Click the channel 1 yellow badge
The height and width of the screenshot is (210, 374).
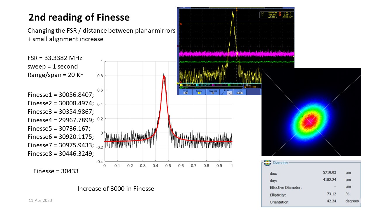click(181, 85)
